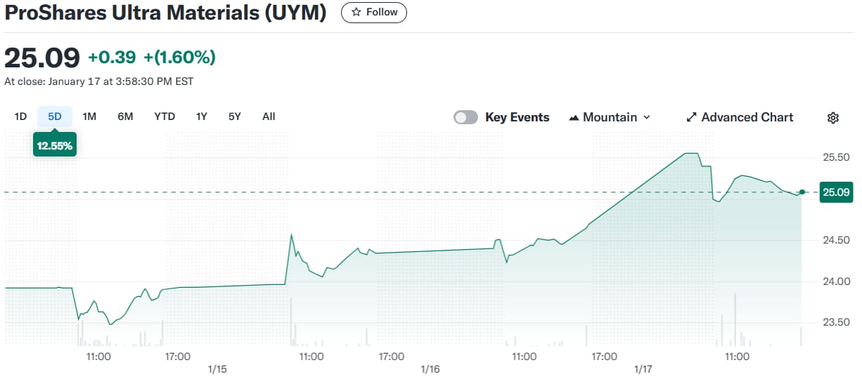
Task: Select the 5Y time range
Action: pyautogui.click(x=235, y=117)
